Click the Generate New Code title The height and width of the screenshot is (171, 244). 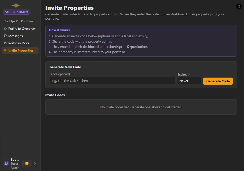point(65,67)
